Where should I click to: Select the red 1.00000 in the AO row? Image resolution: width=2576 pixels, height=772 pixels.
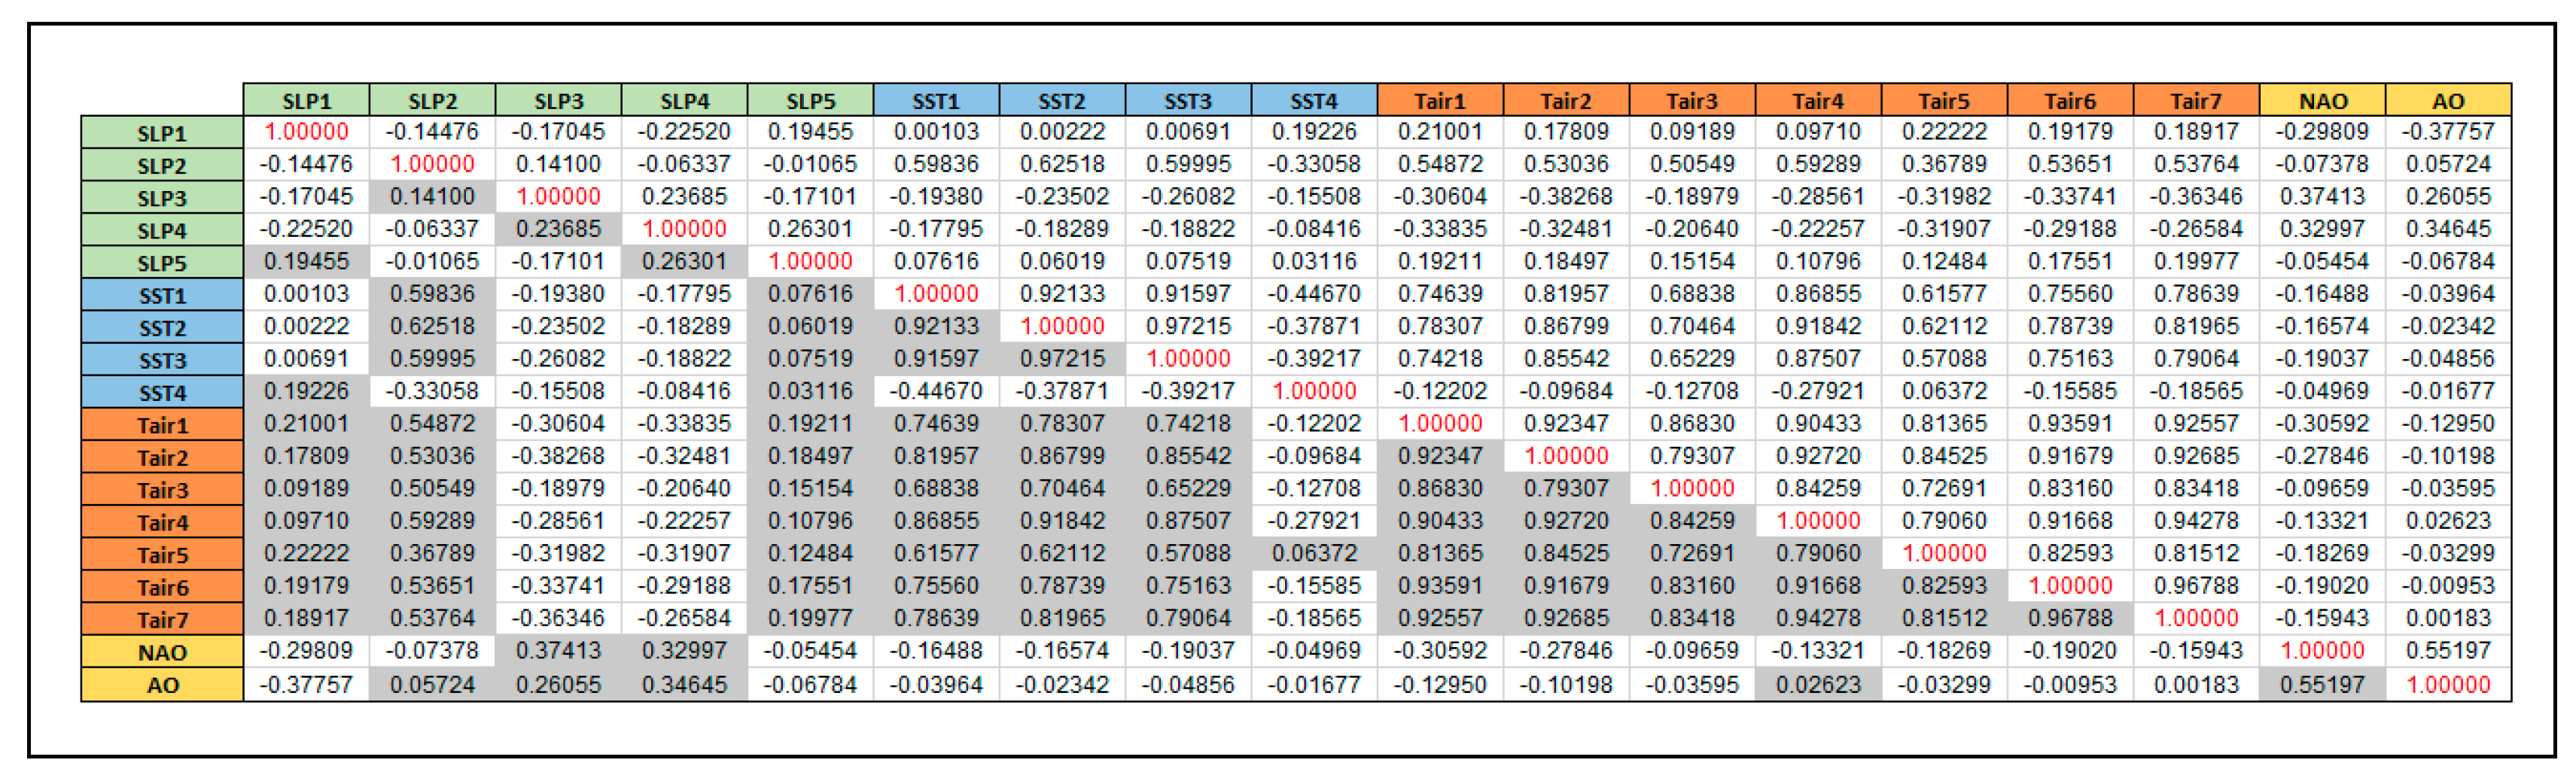point(2448,685)
